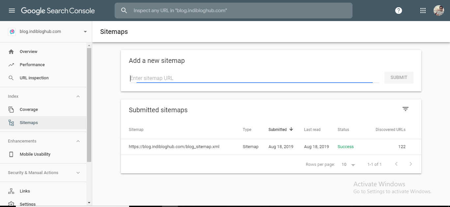This screenshot has height=207, width=450.
Task: Sort by Type column header
Action: (x=247, y=130)
